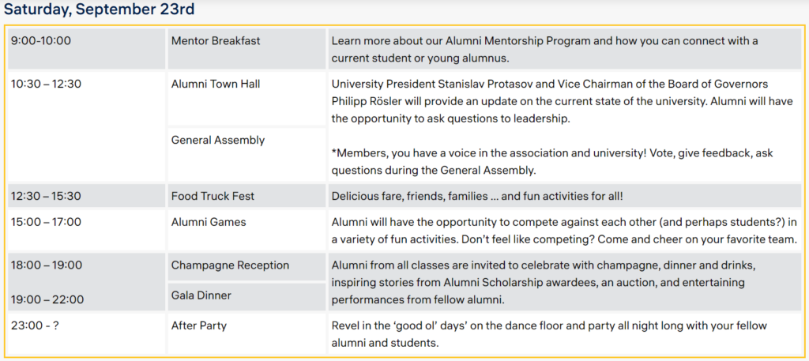809x361 pixels.
Task: Click the Alumni Games event cell
Action: pyautogui.click(x=246, y=230)
